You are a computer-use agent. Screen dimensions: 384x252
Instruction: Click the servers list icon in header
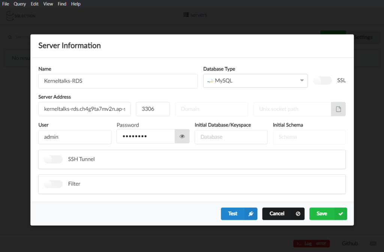pos(186,15)
